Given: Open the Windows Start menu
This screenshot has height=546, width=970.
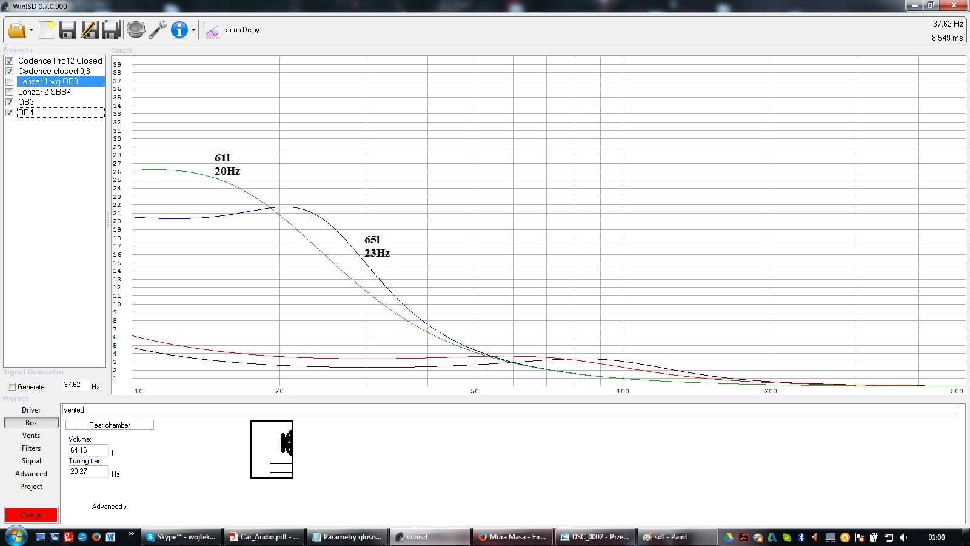Looking at the screenshot, I should 16,537.
